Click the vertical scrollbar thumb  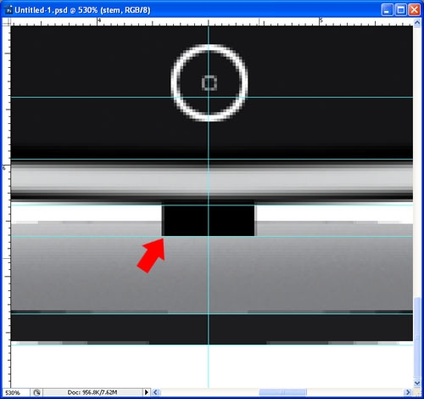[417, 337]
